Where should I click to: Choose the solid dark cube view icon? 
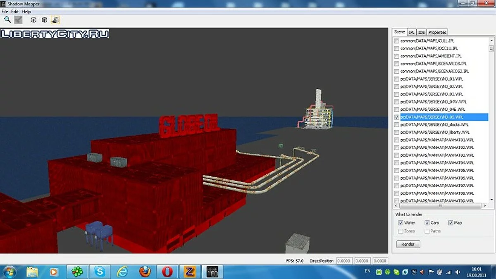pos(44,19)
